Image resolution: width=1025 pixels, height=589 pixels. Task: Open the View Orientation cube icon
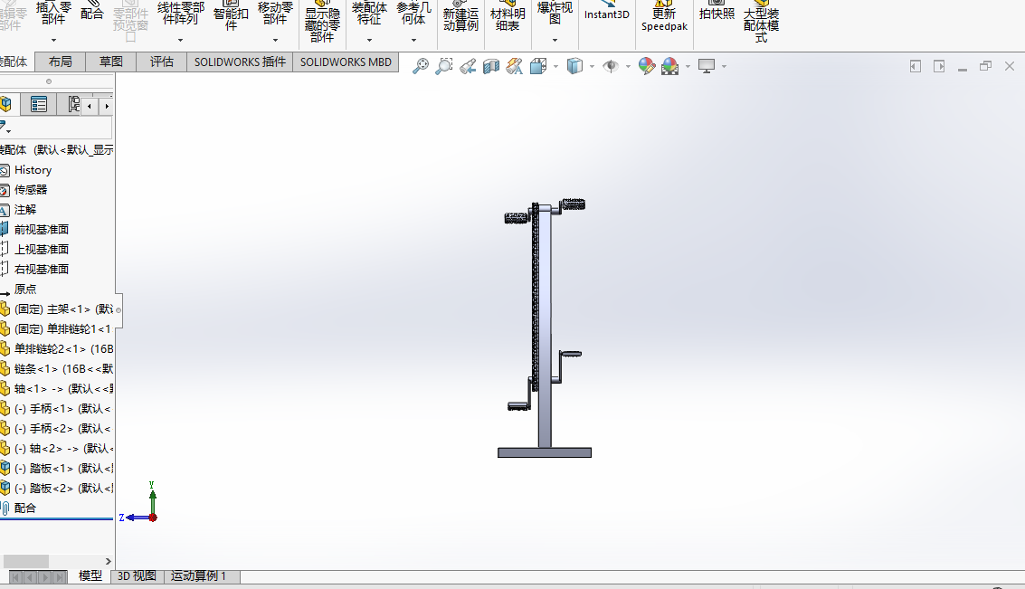(x=538, y=66)
